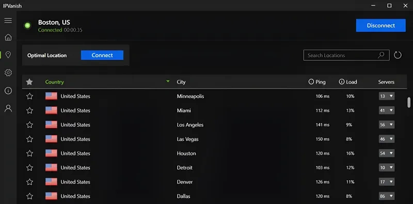Open the Info icon in sidebar

8,91
